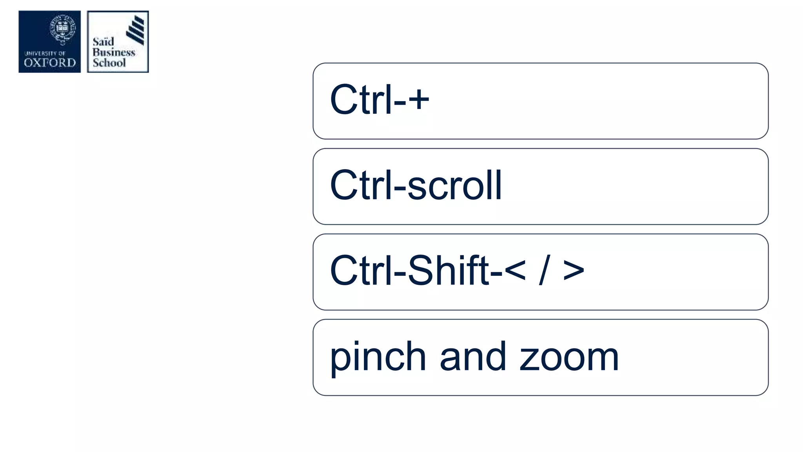Viewport: 803px width, 452px height.
Task: Click the diagonal stripes emblem in Saïd logo
Action: [x=136, y=30]
